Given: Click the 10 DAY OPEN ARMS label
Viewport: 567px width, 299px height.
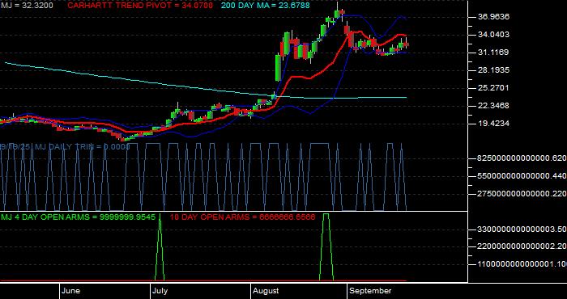Looking at the screenshot, I should pyautogui.click(x=242, y=217).
